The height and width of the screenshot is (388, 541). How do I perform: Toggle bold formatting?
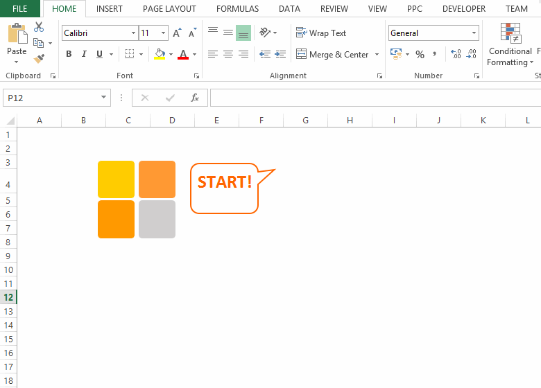[69, 54]
